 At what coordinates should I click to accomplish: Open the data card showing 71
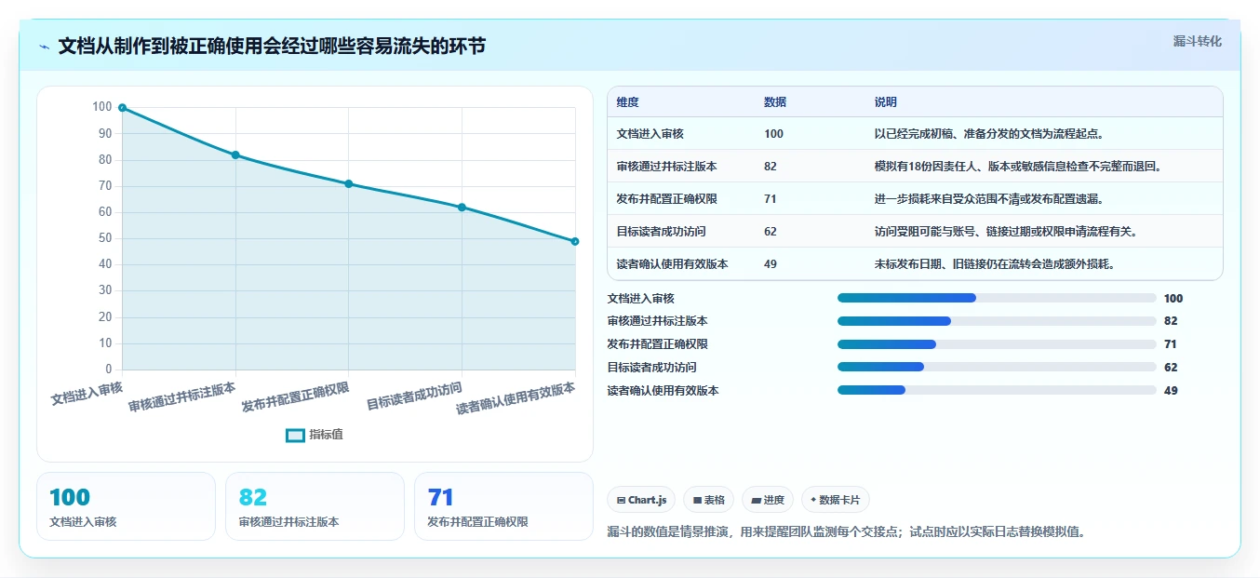tap(503, 506)
